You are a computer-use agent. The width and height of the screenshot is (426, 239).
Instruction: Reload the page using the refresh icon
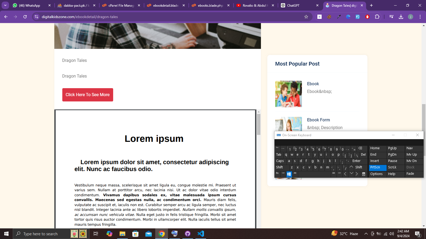point(25,17)
